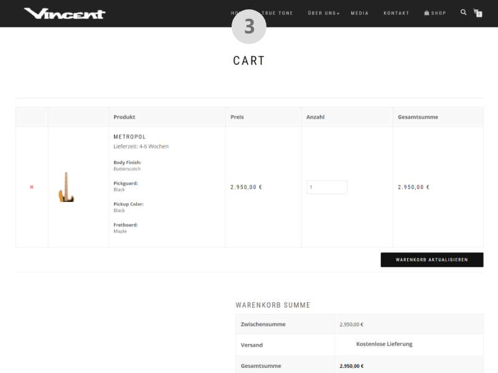Expand the Über Uns dropdown menu

point(323,13)
